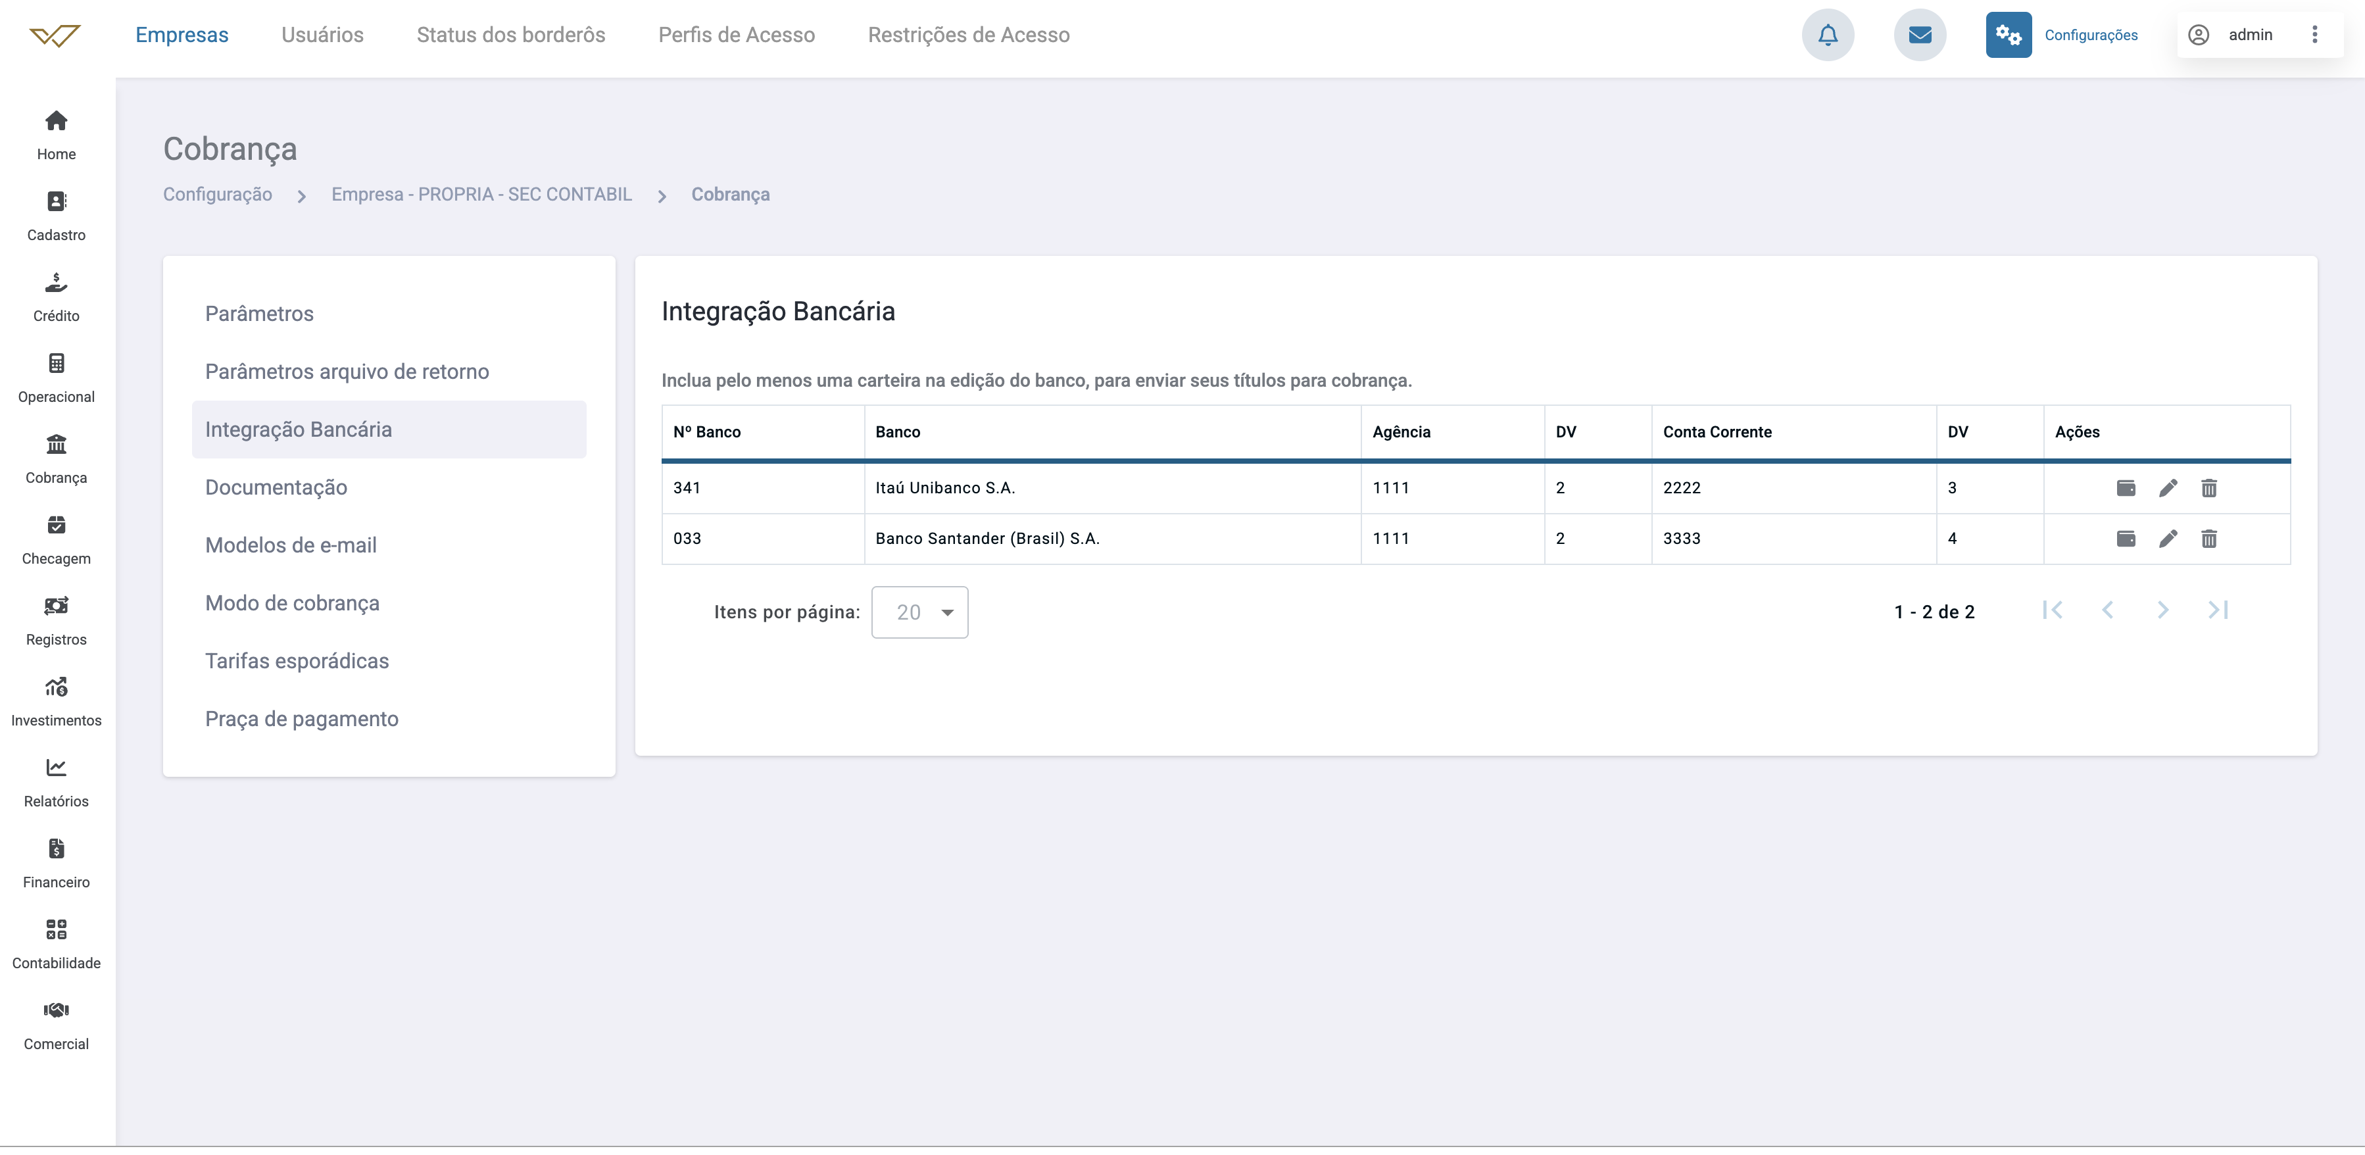Click conta corrente value 3333
This screenshot has width=2365, height=1155.
pos(1681,538)
